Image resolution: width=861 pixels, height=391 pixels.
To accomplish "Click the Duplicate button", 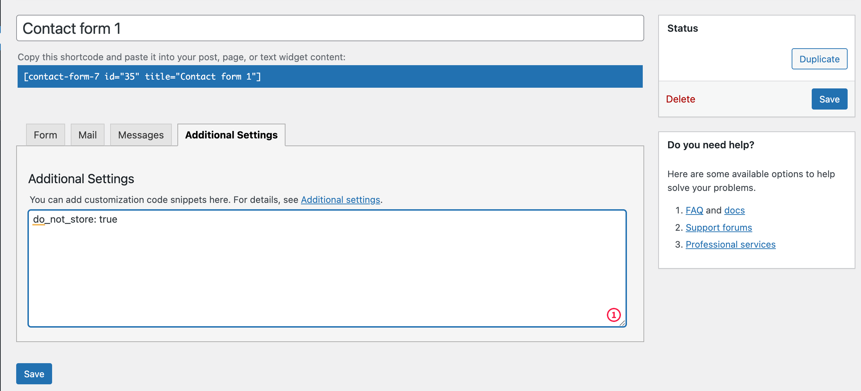I will click(819, 59).
